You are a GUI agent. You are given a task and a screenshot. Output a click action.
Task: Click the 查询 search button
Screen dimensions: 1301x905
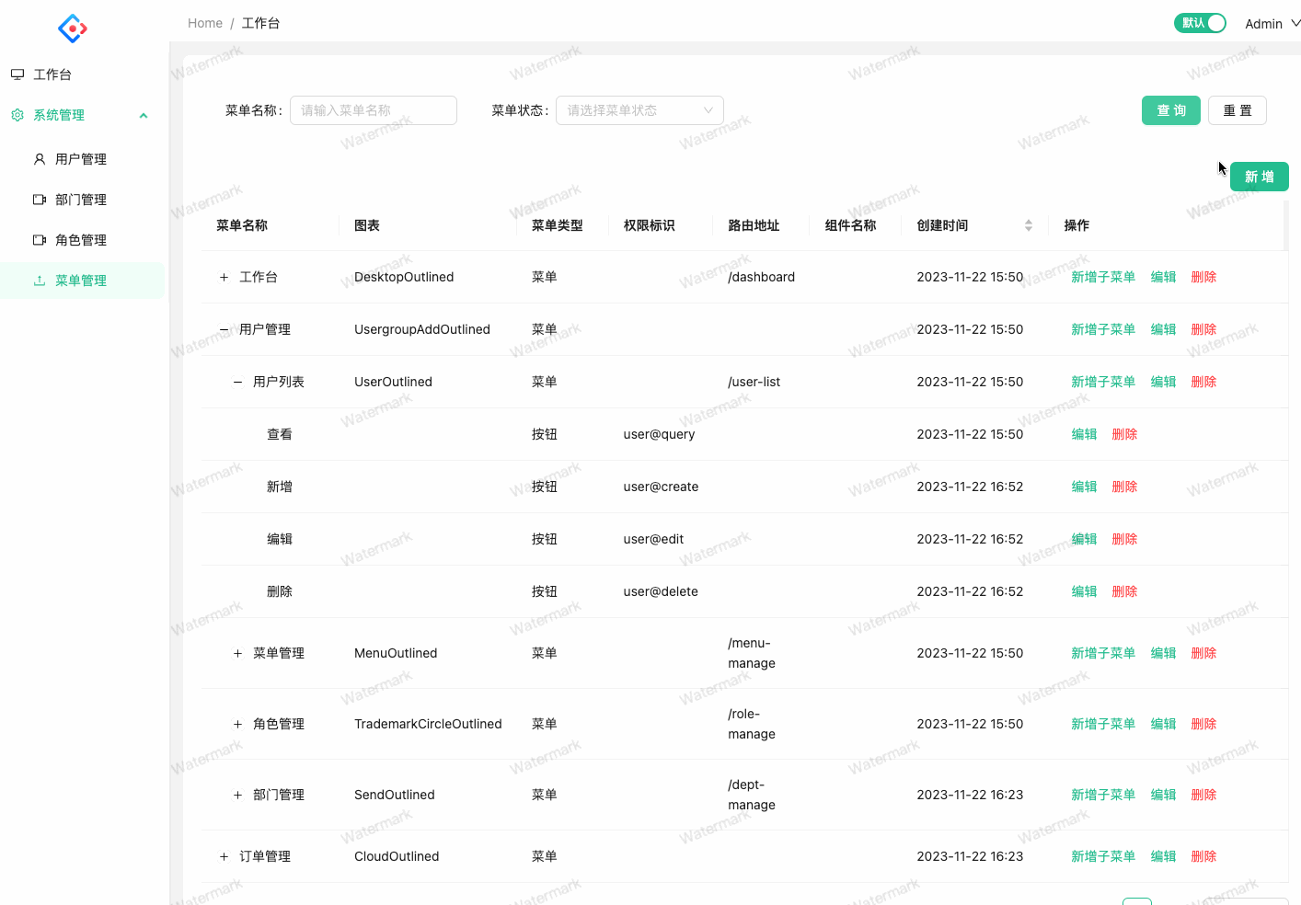(x=1170, y=109)
